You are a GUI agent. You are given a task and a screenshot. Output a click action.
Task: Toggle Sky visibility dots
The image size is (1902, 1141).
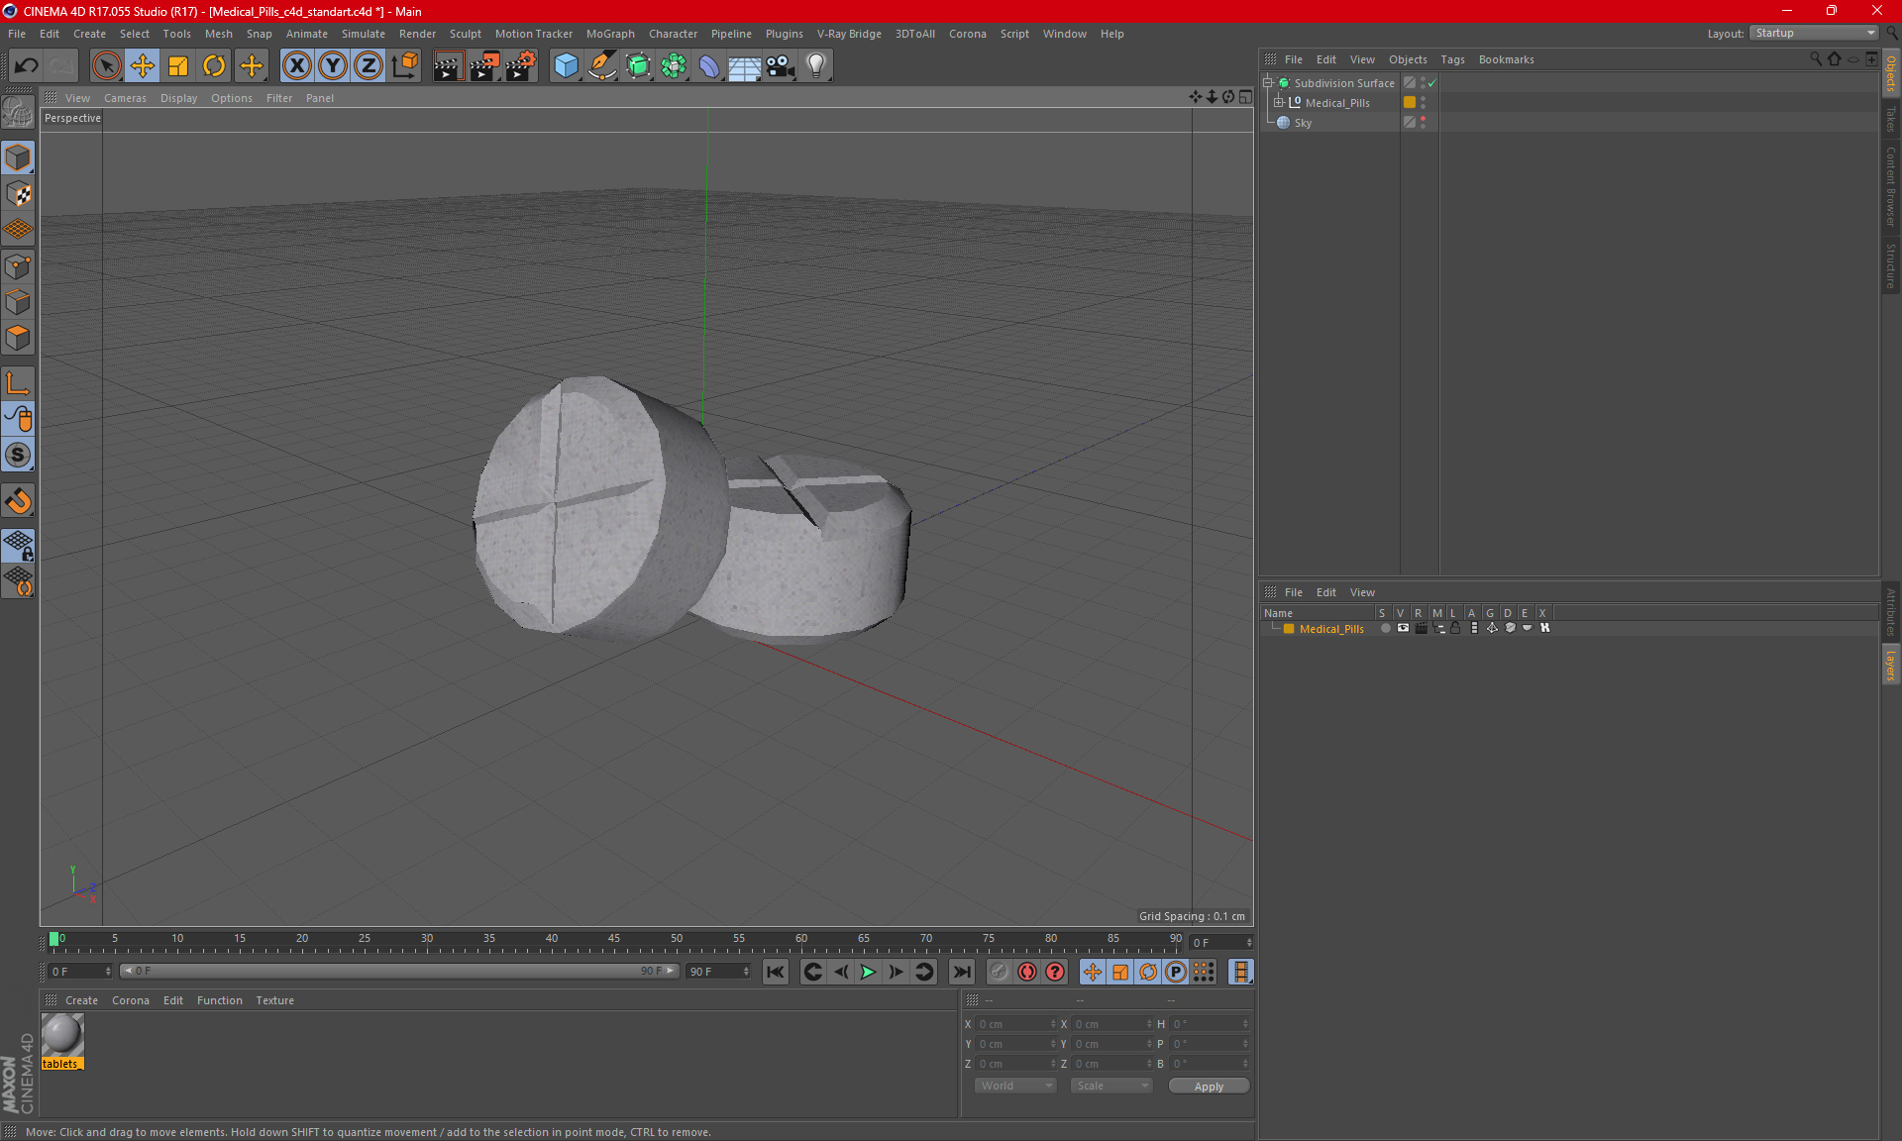pos(1424,122)
